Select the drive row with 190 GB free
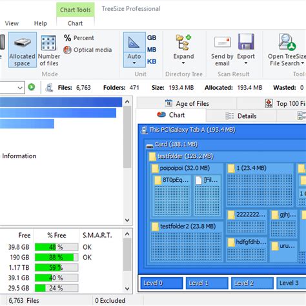Viewport: 306px width, 306px height. tap(61, 258)
